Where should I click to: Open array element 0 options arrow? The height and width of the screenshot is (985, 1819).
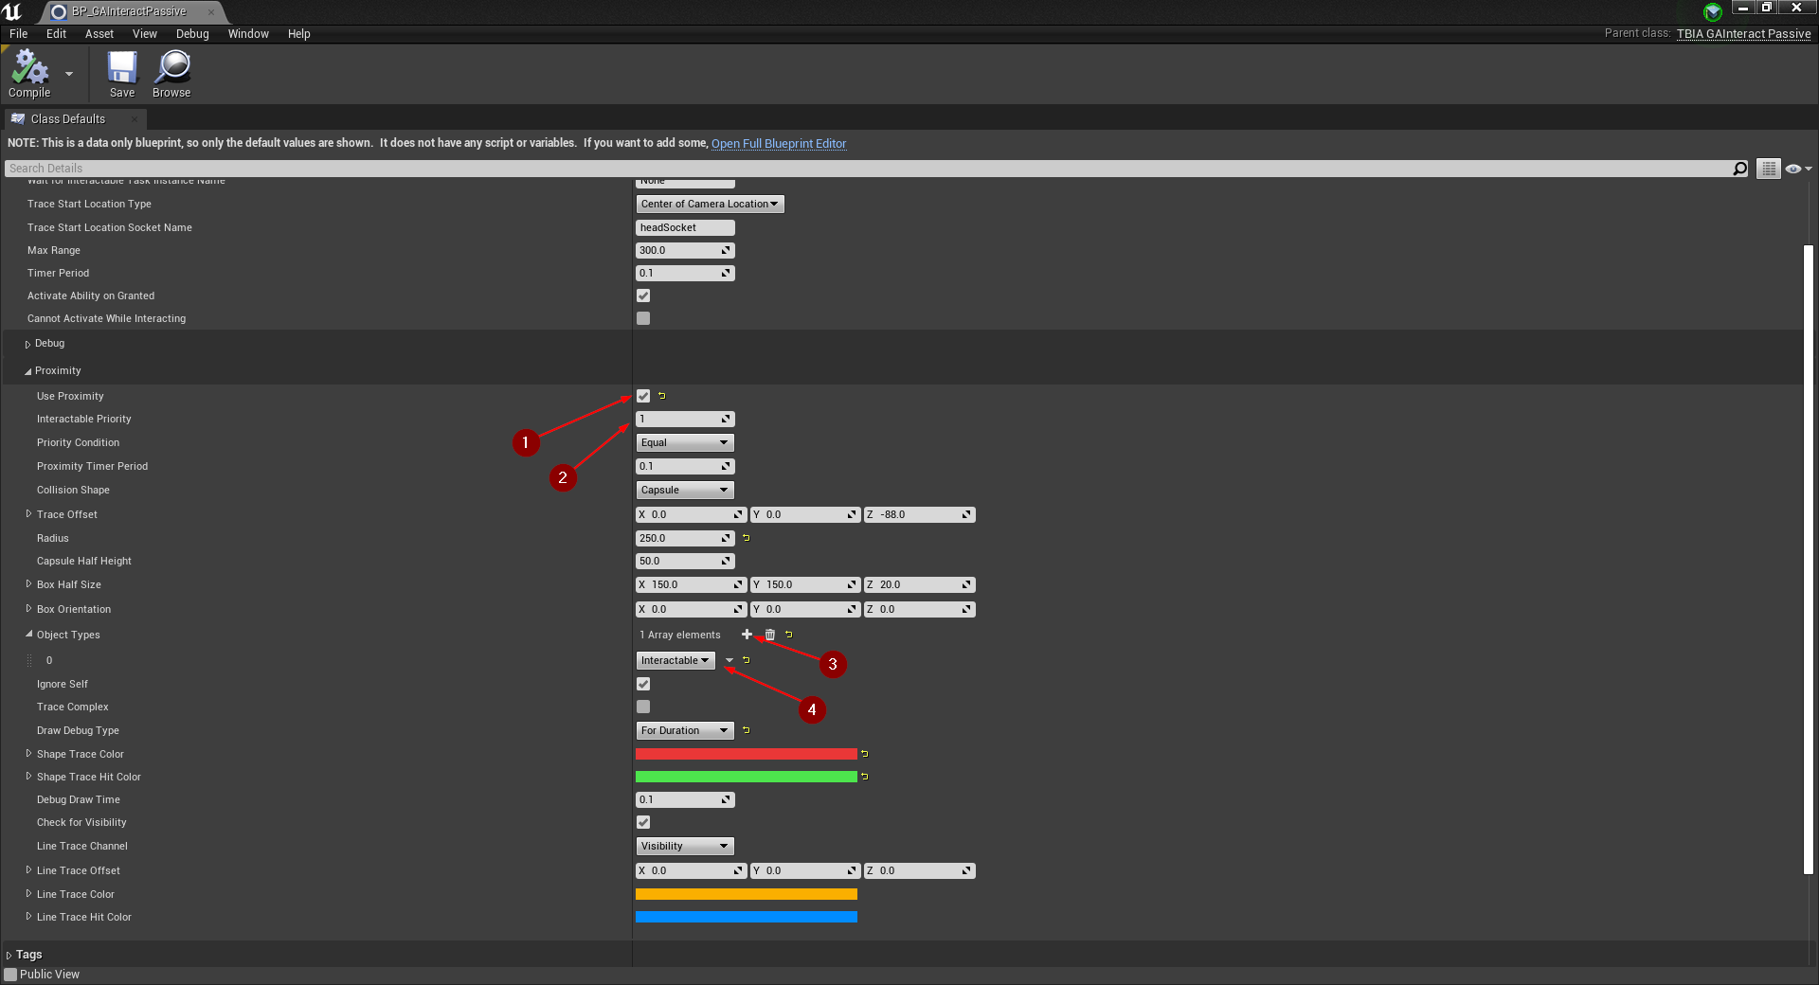(729, 660)
